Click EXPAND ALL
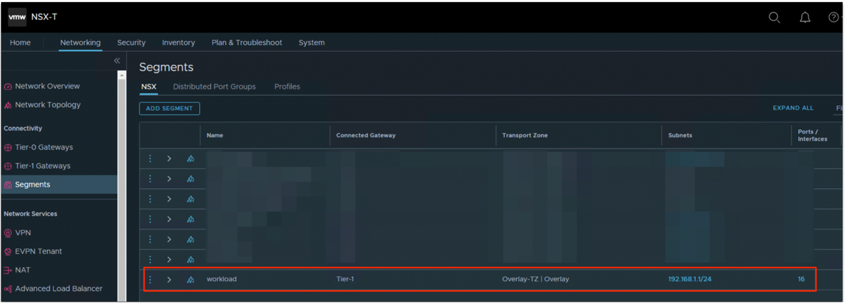The width and height of the screenshot is (846, 305). 793,108
